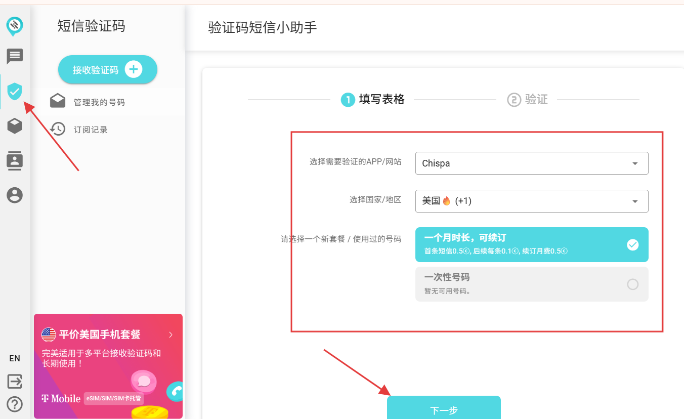Screen dimensions: 684x419
Task: Click the plus icon on 接收验证码
Action: [x=134, y=69]
